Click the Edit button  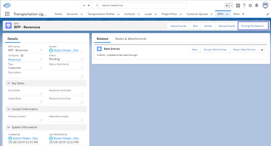[x=195, y=26]
